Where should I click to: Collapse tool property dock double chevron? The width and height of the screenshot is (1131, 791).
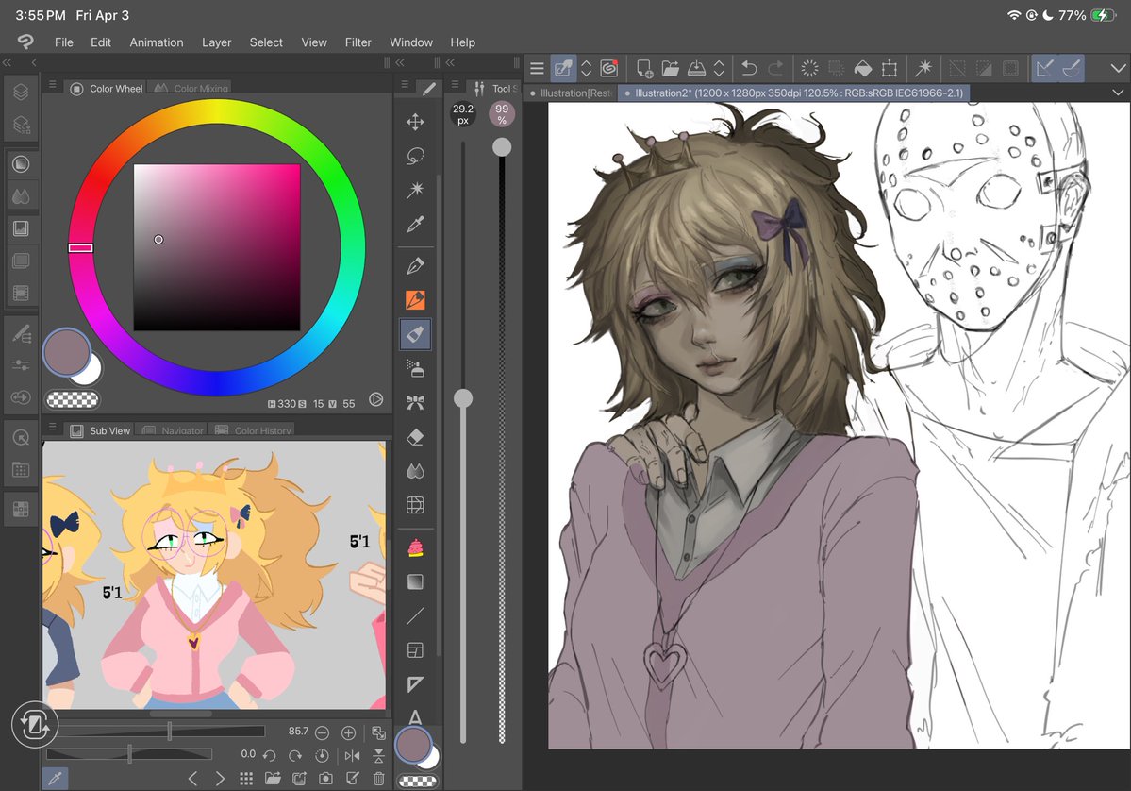[450, 63]
